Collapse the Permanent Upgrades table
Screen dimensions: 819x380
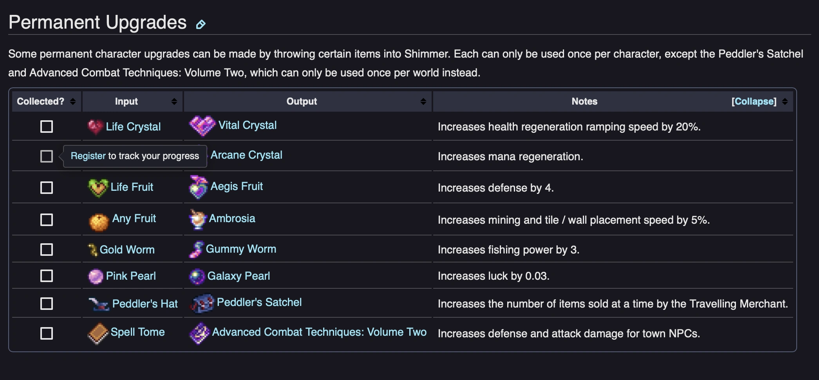click(754, 101)
